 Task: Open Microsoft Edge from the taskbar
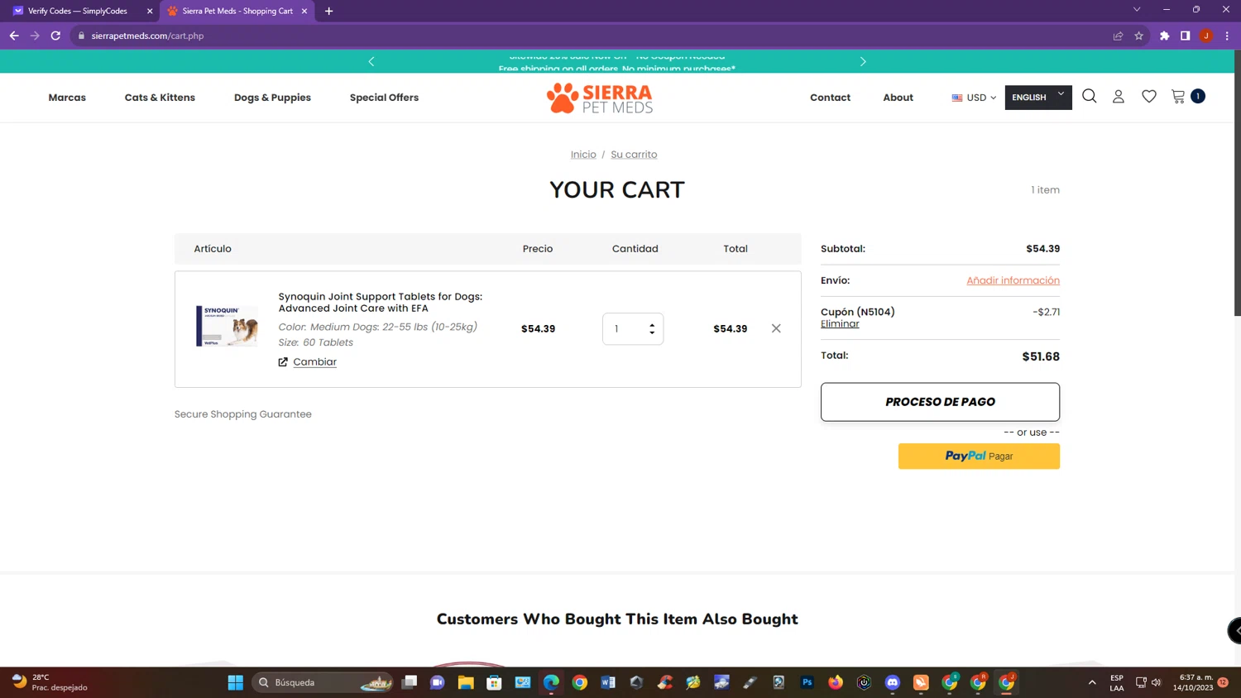(x=551, y=682)
